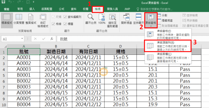Click the Save icon in the title bar
This screenshot has height=108, width=209.
coord(3,2)
